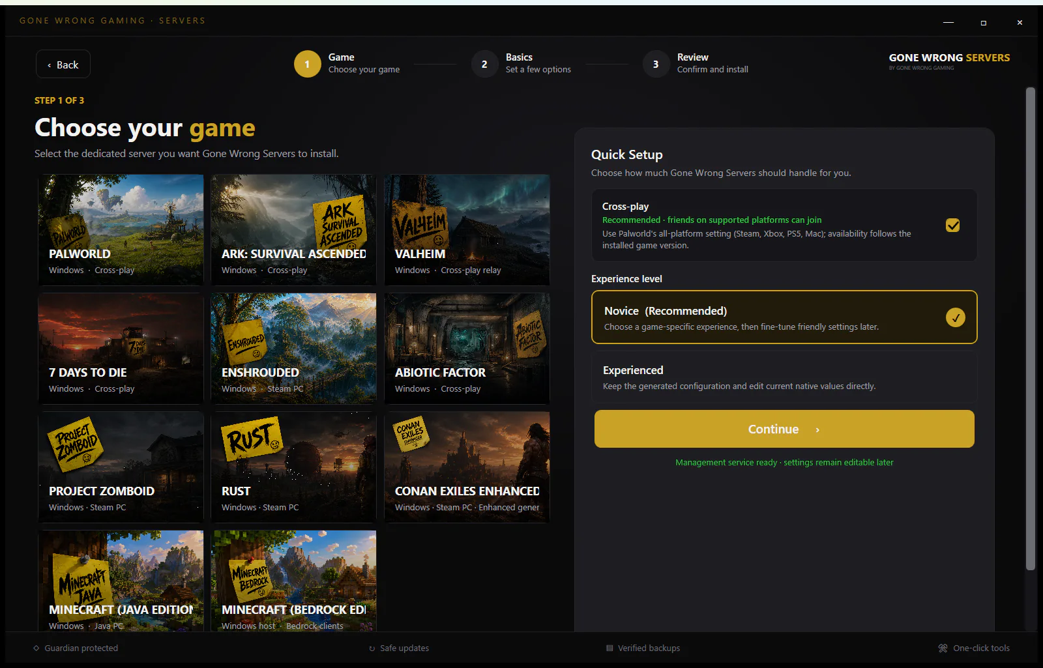Choose the PALWORLD game card title

pos(80,254)
